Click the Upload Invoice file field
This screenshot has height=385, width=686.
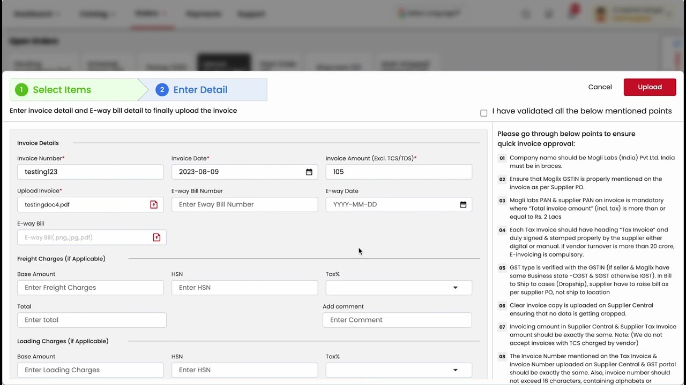tap(90, 204)
